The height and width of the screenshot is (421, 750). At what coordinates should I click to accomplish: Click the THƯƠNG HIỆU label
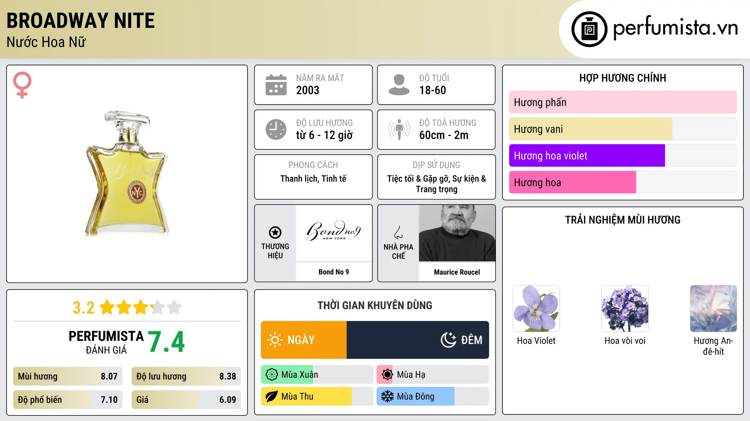[275, 251]
